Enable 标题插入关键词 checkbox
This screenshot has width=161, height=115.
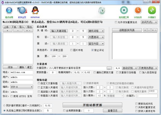coord(39,95)
